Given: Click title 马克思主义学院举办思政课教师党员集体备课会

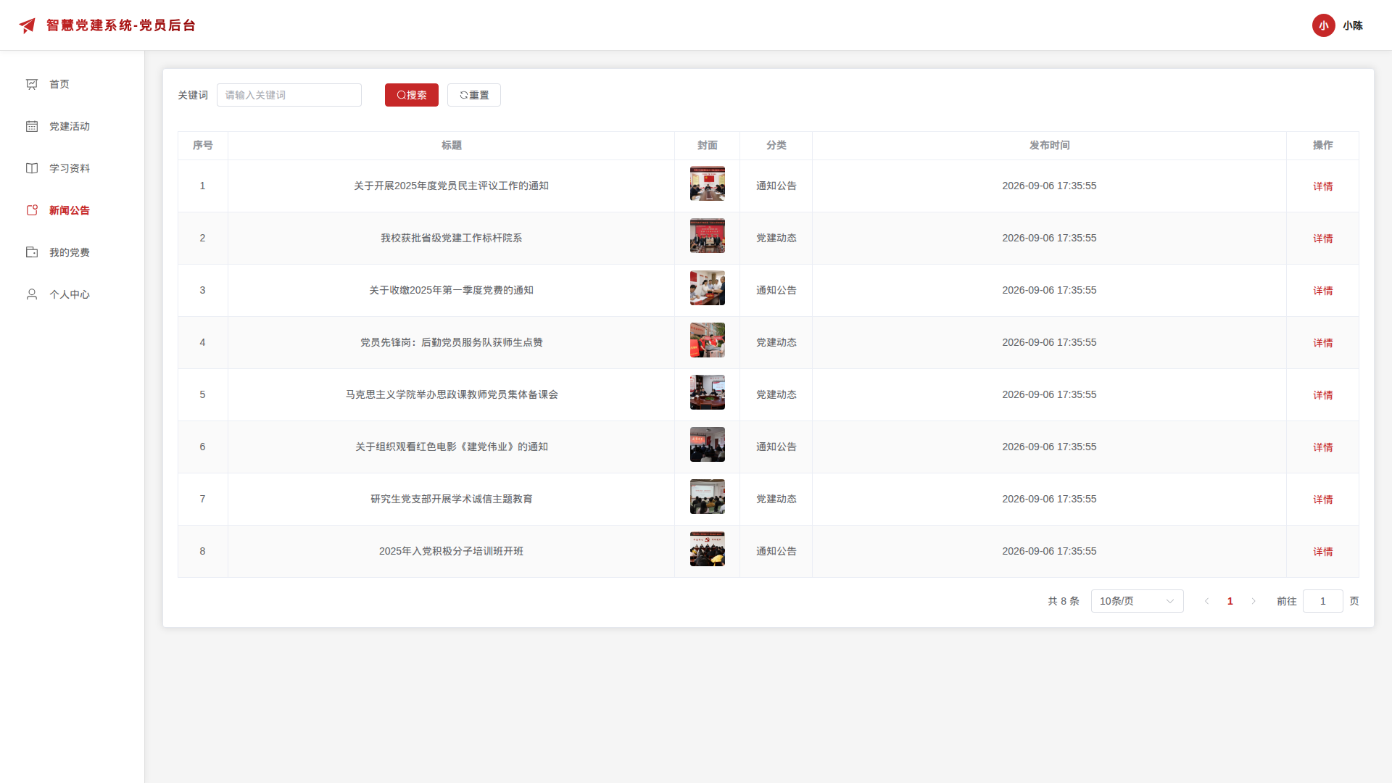Looking at the screenshot, I should pos(452,394).
